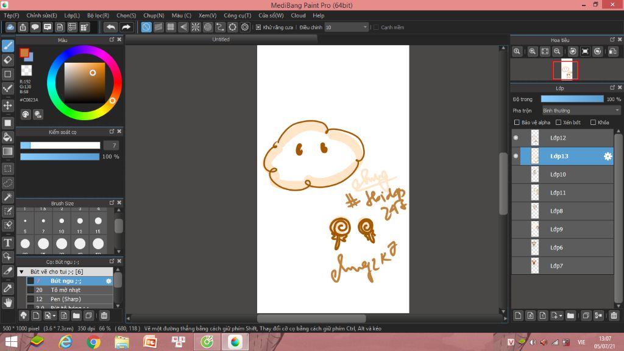This screenshot has height=351, width=624.
Task: Zoom out on the navigator panel
Action: pyautogui.click(x=557, y=51)
